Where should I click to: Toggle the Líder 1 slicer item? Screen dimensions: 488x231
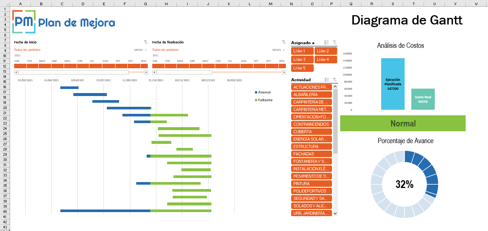pos(302,51)
